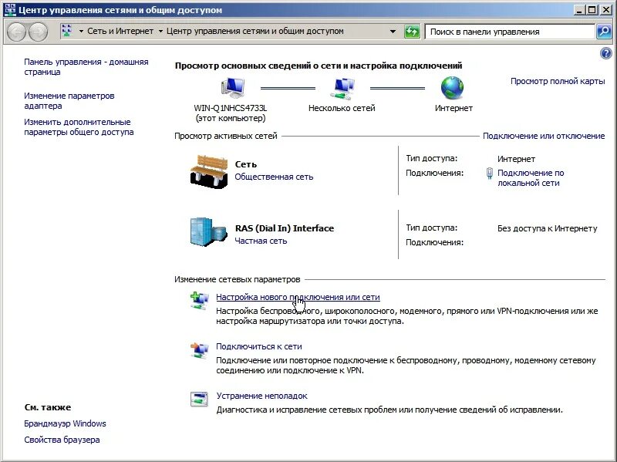This screenshot has height=462, width=617.
Task: Click the 'Подключиться к сети' link
Action: (259, 347)
